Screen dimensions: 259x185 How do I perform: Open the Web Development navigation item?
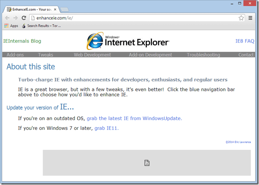[x=92, y=55]
